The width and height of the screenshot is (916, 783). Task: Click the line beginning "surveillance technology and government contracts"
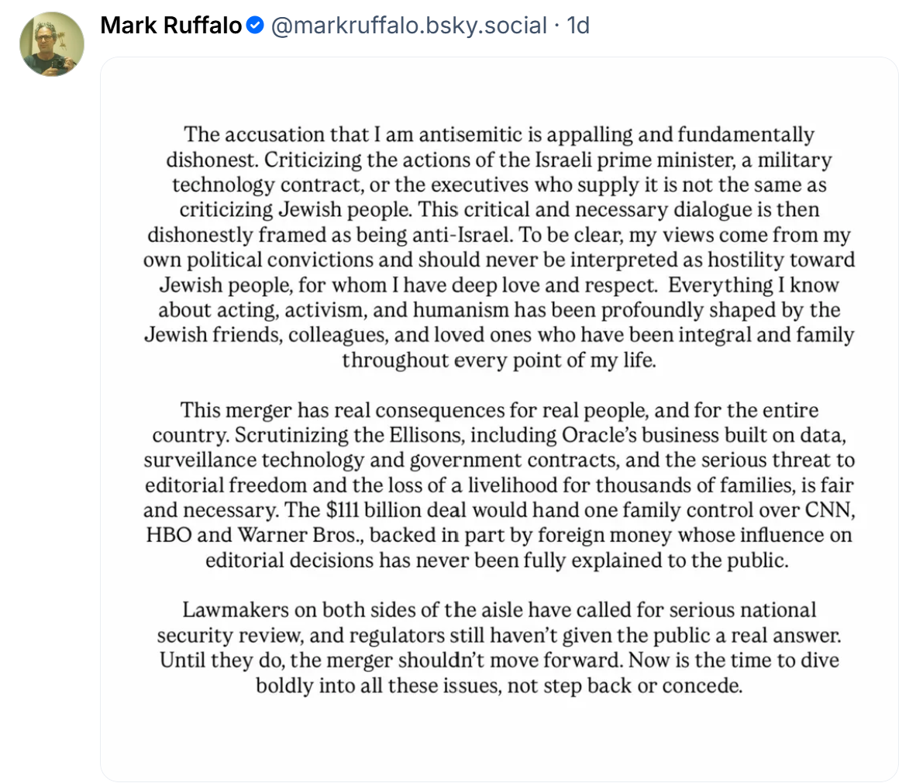click(x=500, y=460)
